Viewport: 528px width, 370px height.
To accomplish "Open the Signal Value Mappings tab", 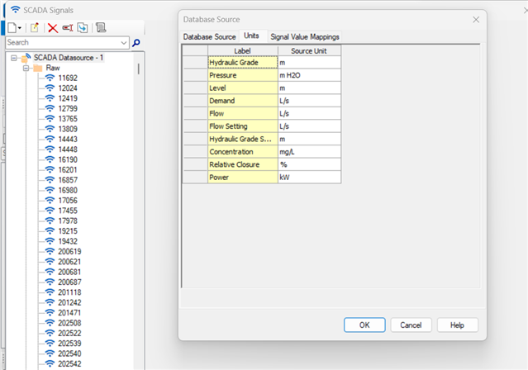I will (304, 37).
